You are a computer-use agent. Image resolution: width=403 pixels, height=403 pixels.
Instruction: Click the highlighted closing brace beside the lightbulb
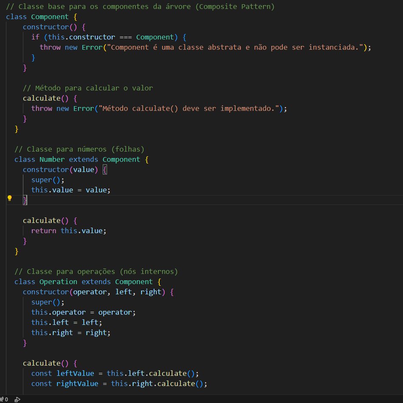pyautogui.click(x=25, y=200)
